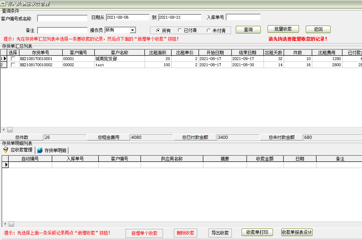Click the 日期 column header in detail table
The image size is (362, 240).
click(300, 159)
